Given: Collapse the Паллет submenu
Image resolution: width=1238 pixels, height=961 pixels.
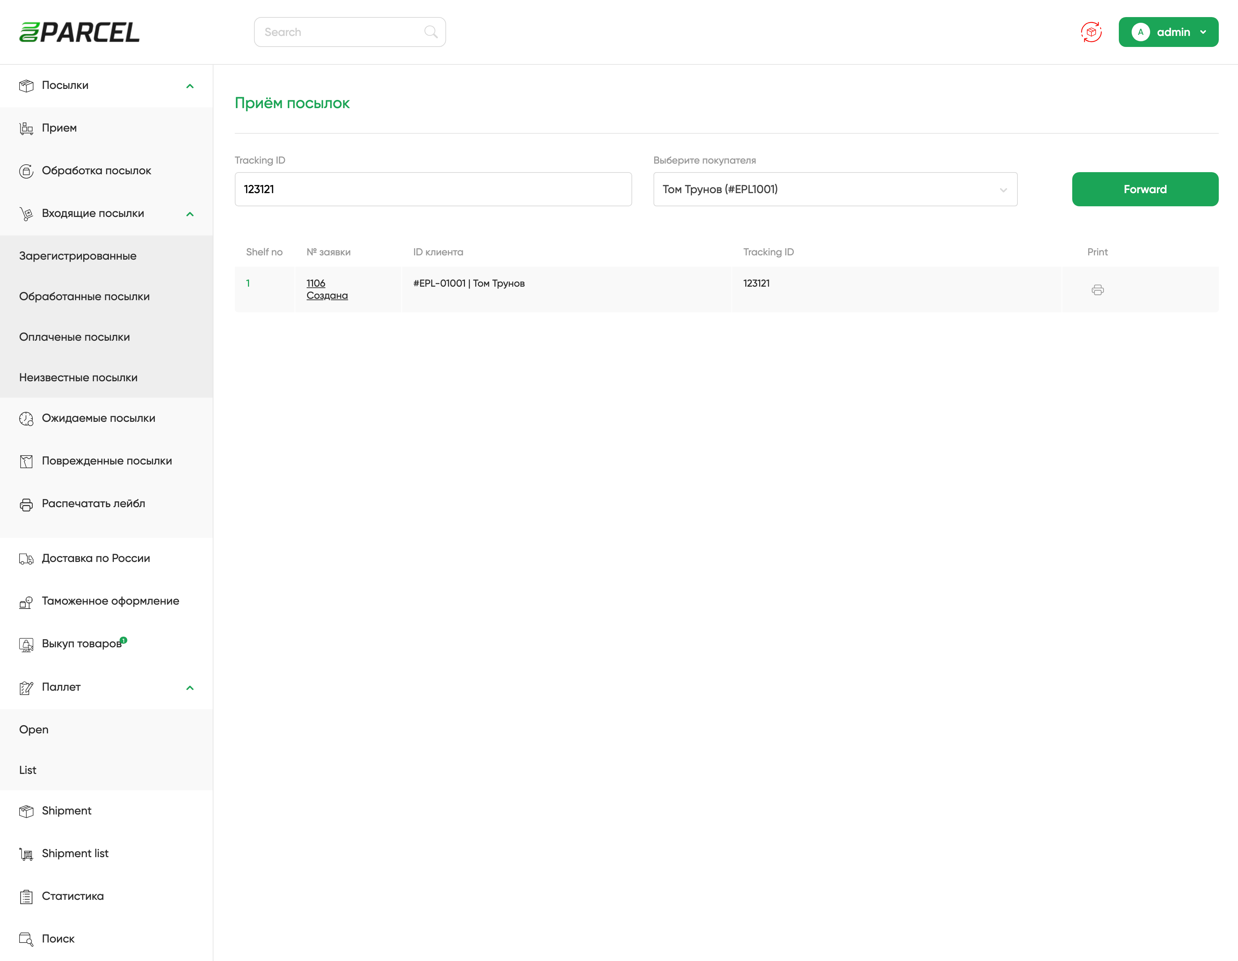Looking at the screenshot, I should (190, 688).
